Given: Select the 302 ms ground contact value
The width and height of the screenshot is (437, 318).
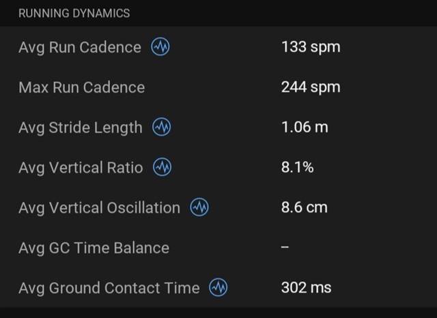Looking at the screenshot, I should click(306, 288).
